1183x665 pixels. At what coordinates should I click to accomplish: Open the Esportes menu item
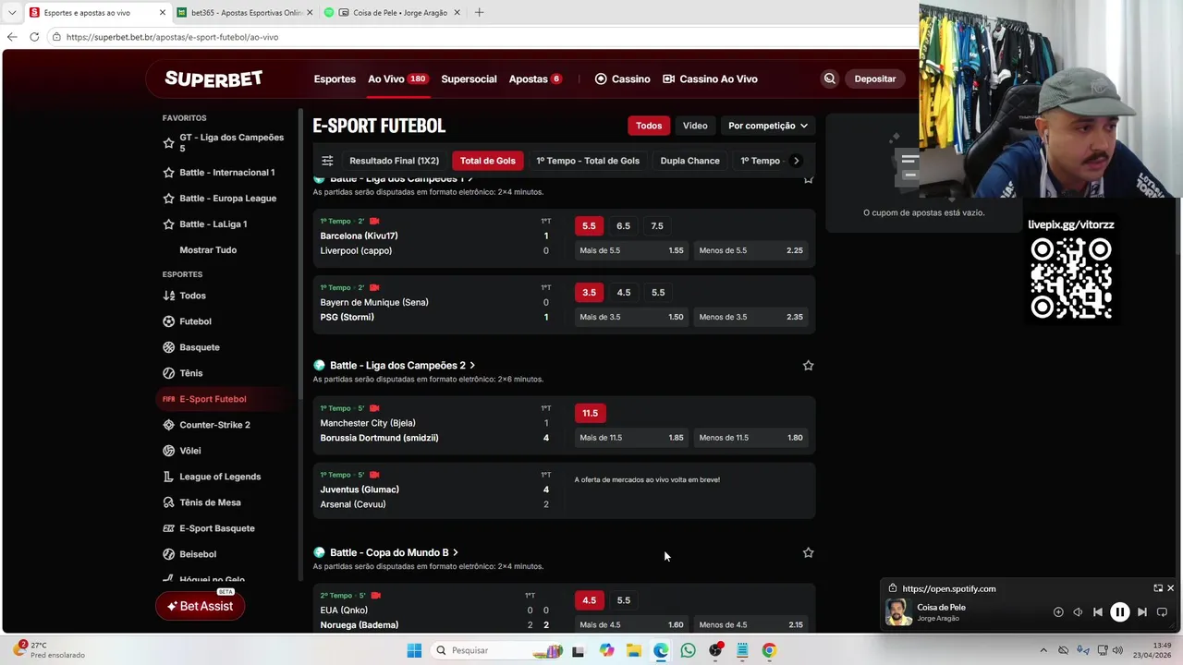(x=335, y=79)
